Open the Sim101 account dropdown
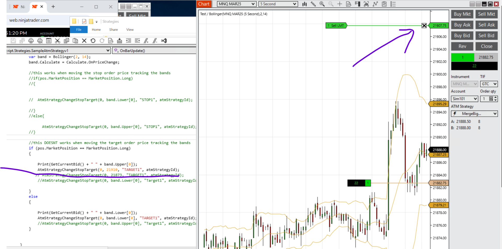This screenshot has height=249, width=502. pos(465,99)
